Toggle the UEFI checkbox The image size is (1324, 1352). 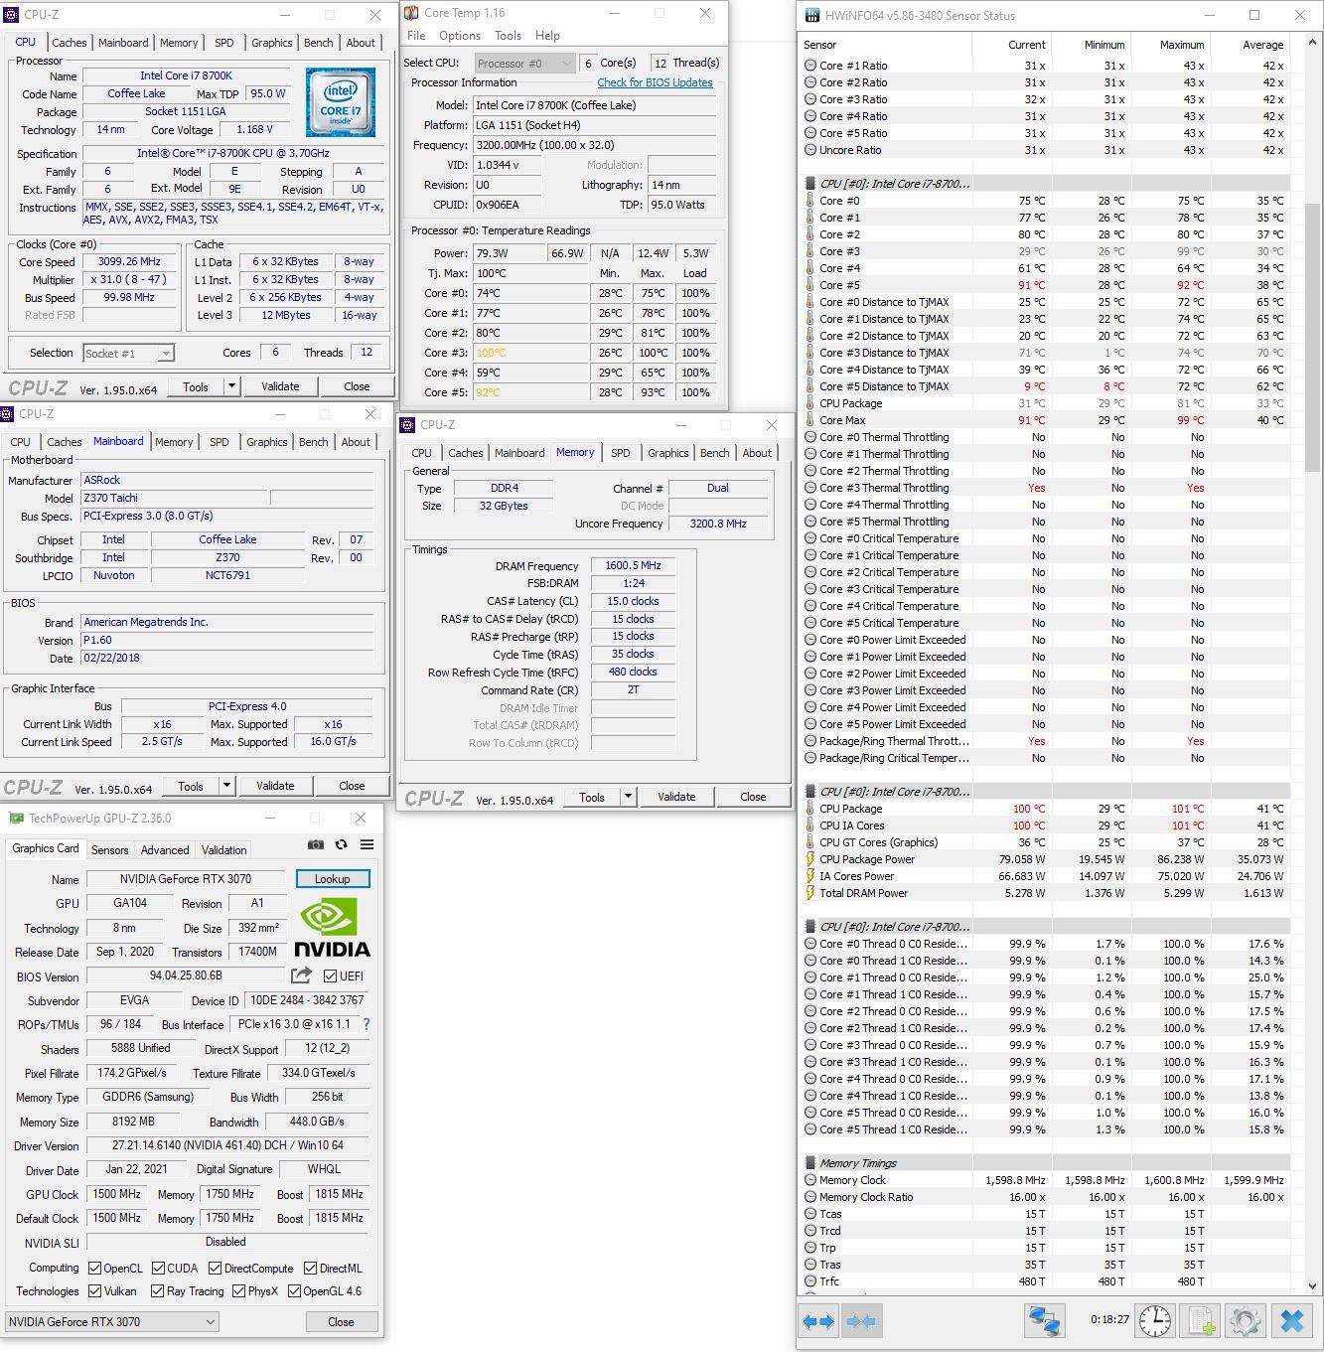330,976
